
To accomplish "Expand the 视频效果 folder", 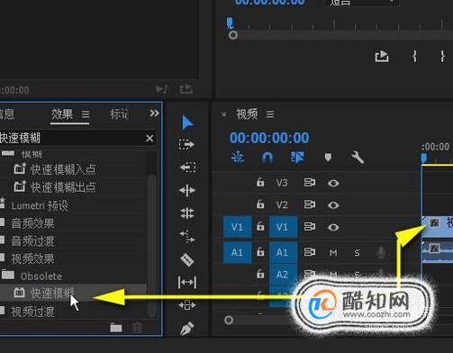I will pyautogui.click(x=32, y=258).
